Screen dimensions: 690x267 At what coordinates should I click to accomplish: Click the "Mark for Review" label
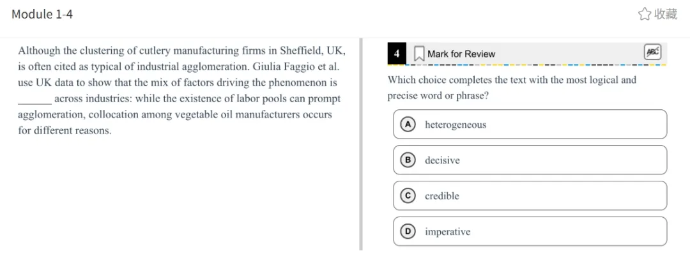click(461, 54)
